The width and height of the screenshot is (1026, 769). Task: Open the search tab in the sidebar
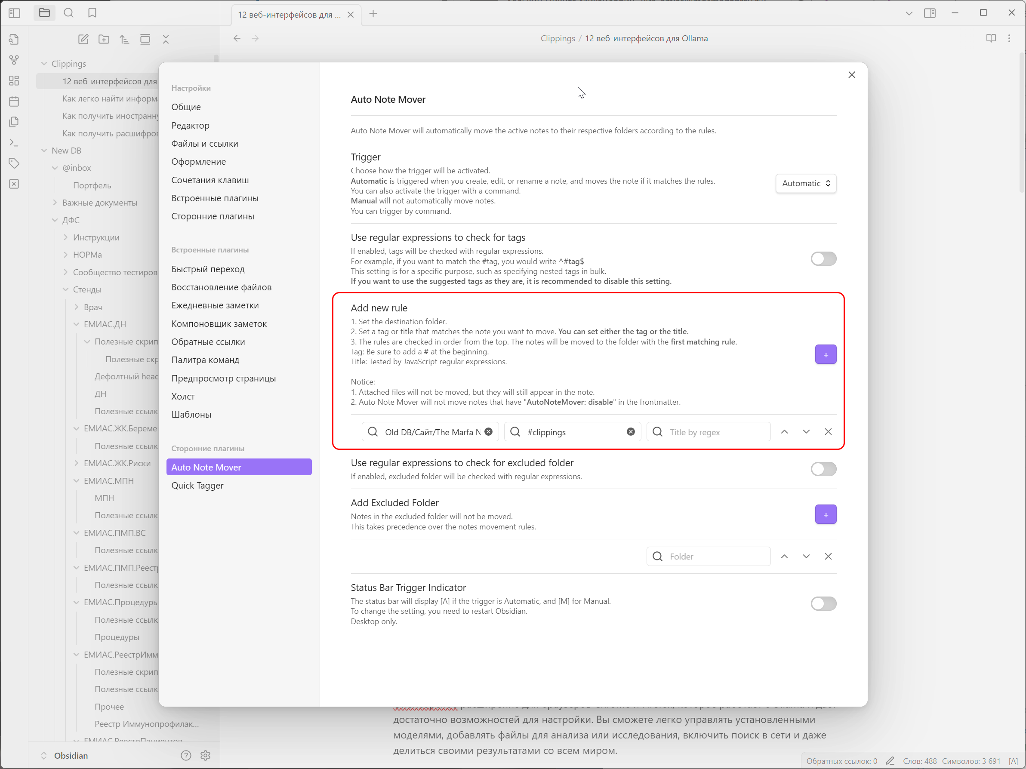coord(69,13)
